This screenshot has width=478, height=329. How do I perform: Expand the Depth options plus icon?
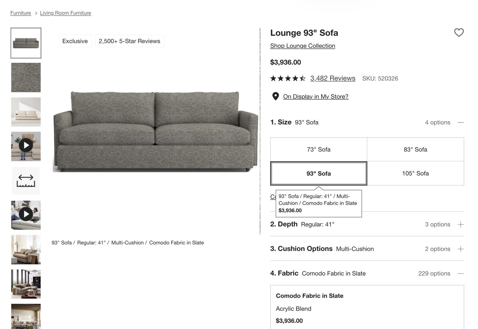point(460,224)
